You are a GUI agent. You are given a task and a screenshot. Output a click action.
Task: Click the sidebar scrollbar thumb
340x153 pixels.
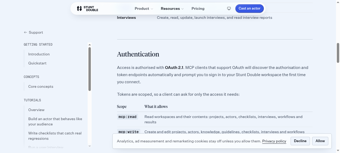(90, 69)
